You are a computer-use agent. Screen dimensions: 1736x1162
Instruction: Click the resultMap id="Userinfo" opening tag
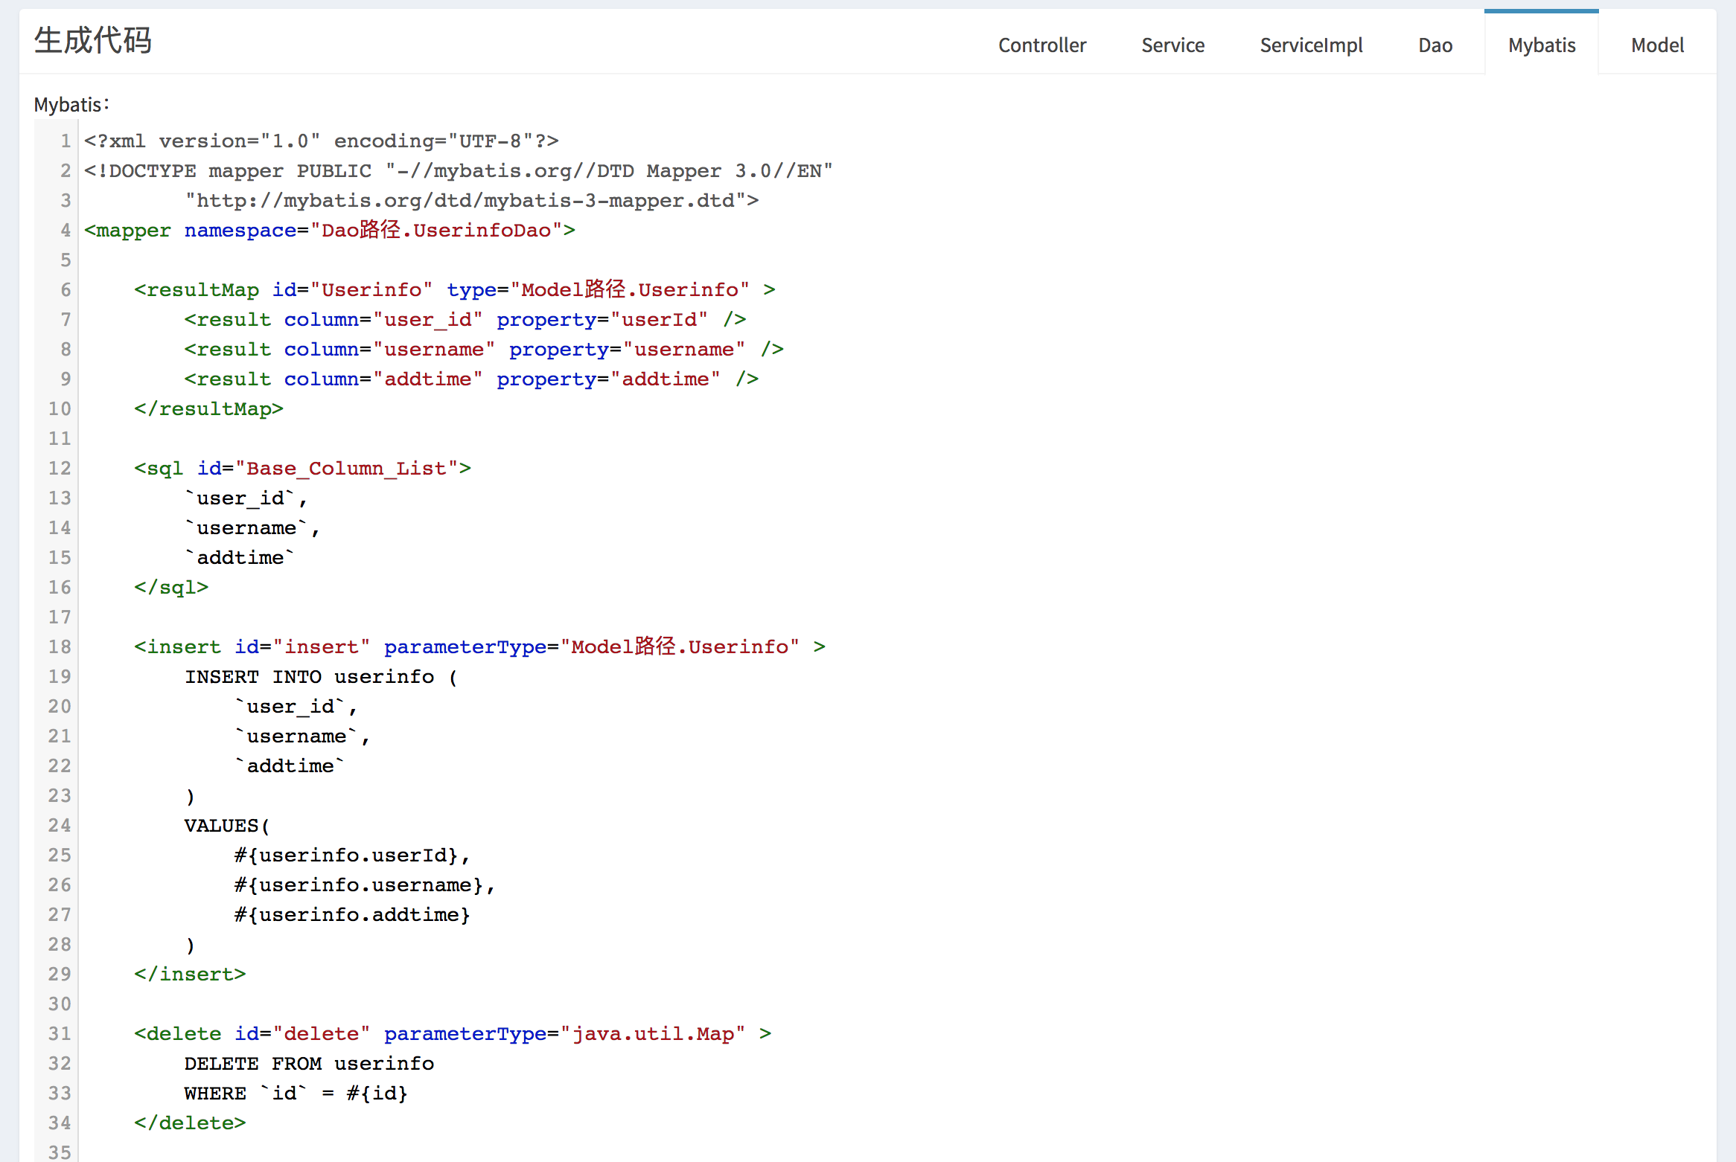(454, 289)
